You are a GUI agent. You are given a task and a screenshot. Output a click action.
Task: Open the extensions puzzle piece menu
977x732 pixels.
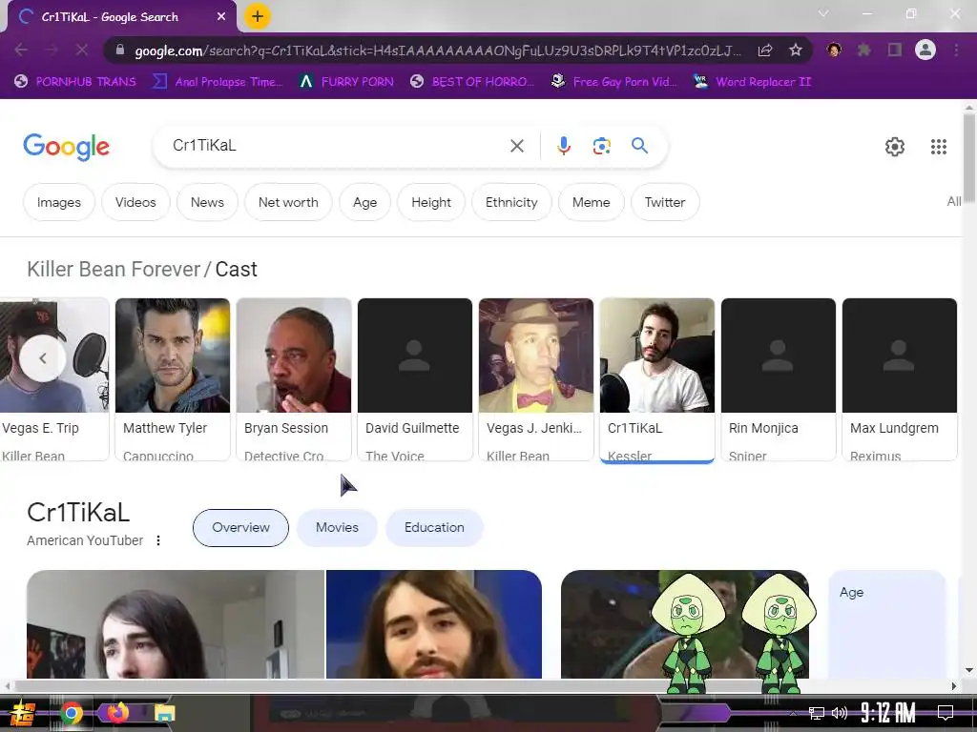[x=863, y=50]
